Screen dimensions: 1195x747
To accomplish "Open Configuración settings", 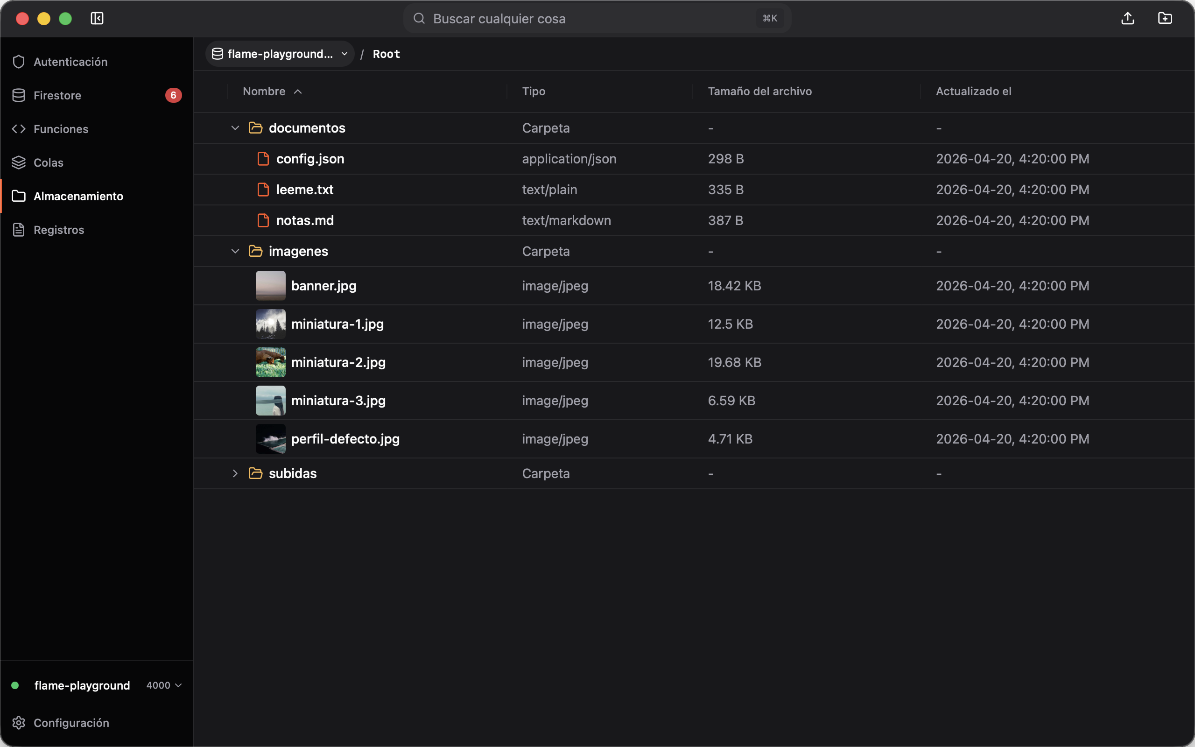I will click(x=97, y=723).
